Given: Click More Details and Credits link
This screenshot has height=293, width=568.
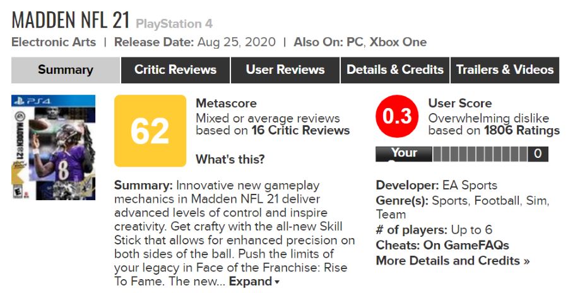Looking at the screenshot, I should pyautogui.click(x=453, y=260).
